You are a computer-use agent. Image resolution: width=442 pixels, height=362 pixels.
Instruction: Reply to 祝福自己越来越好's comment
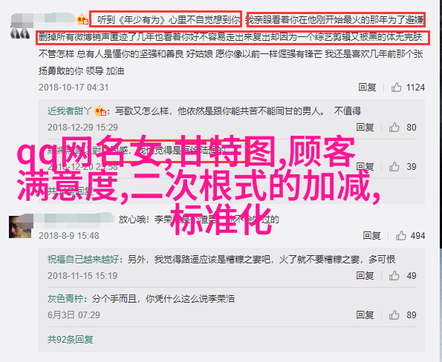point(365,276)
